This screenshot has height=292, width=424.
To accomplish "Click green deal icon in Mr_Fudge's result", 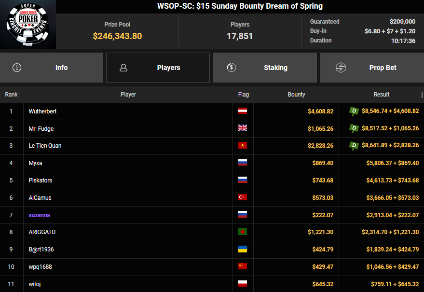I will [354, 128].
